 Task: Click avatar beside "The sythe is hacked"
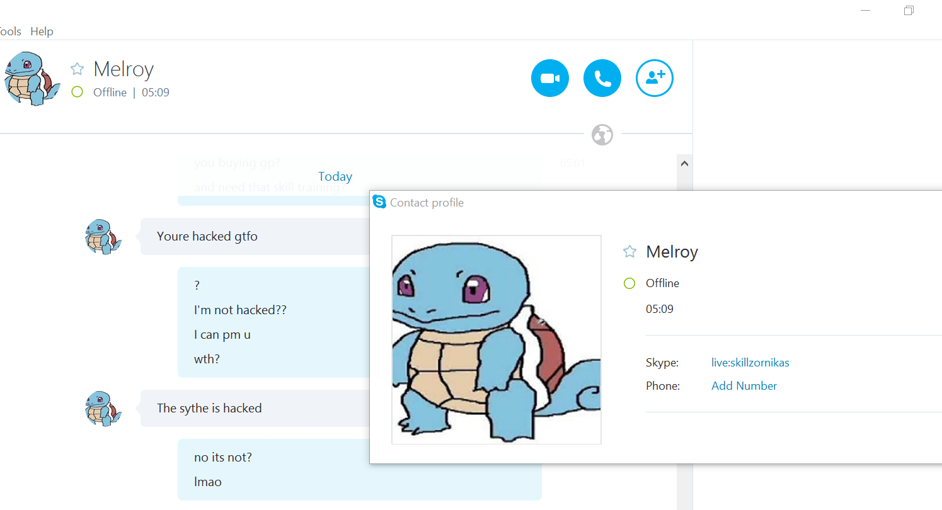point(103,409)
